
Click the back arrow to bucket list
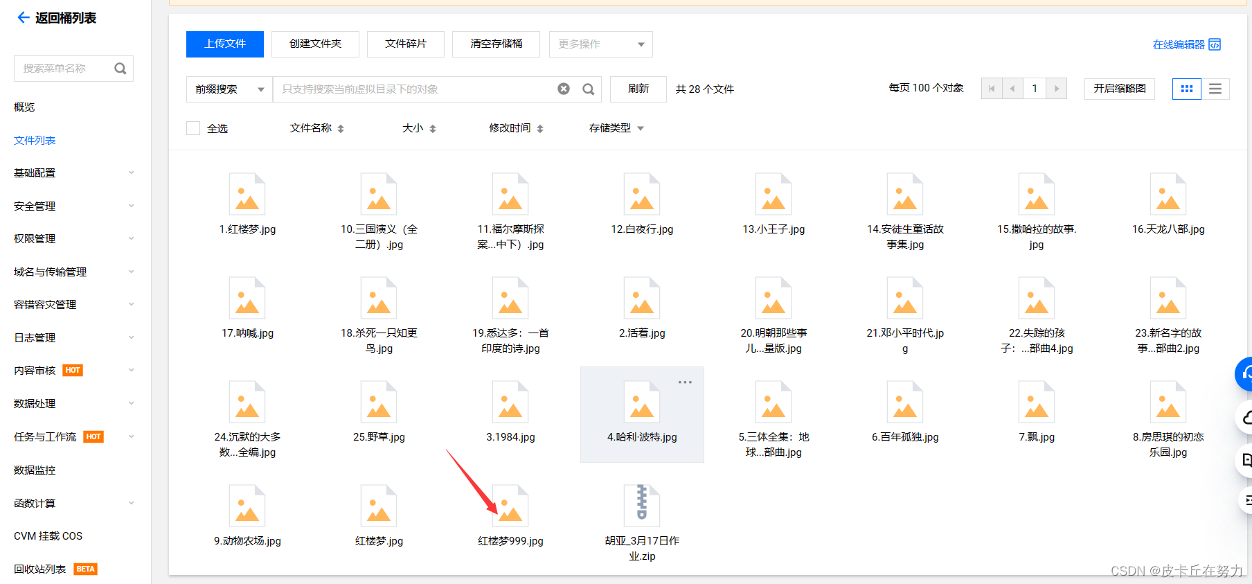23,17
